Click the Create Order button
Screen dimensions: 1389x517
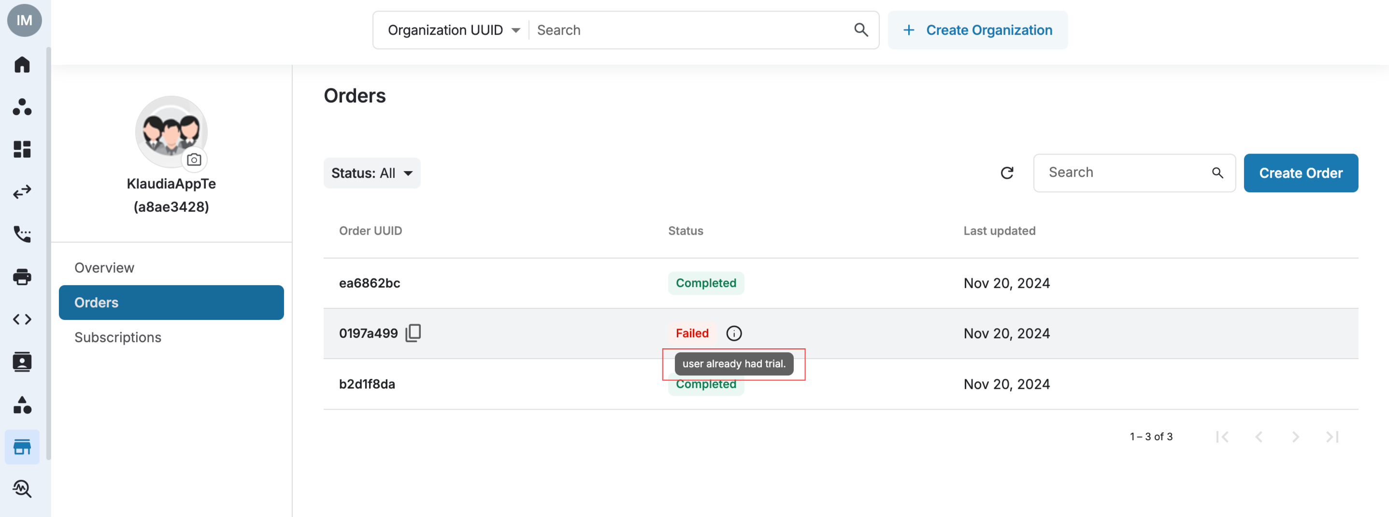[x=1301, y=173]
